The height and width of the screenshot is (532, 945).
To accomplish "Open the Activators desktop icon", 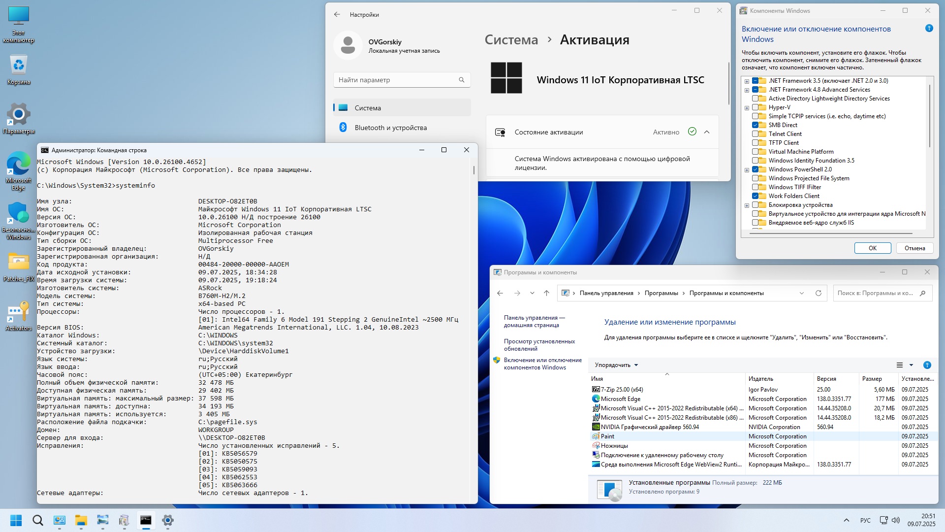I will [x=19, y=316].
